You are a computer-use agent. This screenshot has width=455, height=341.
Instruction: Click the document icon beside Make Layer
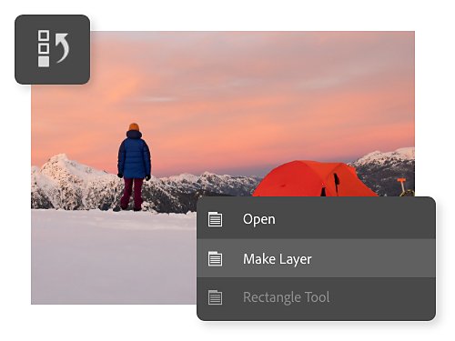coord(215,259)
